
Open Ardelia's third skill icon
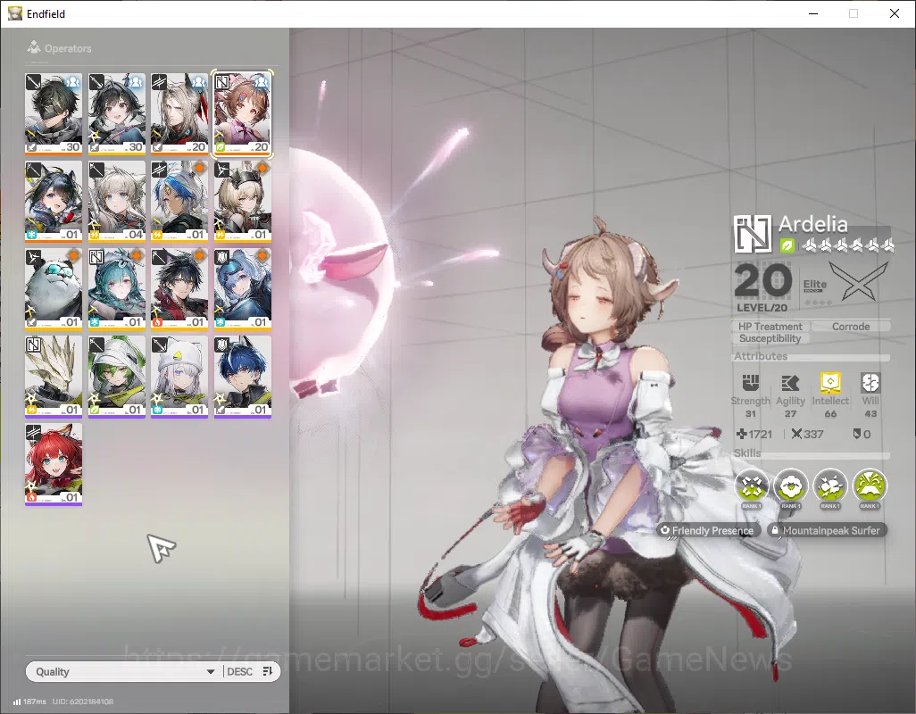tap(830, 486)
